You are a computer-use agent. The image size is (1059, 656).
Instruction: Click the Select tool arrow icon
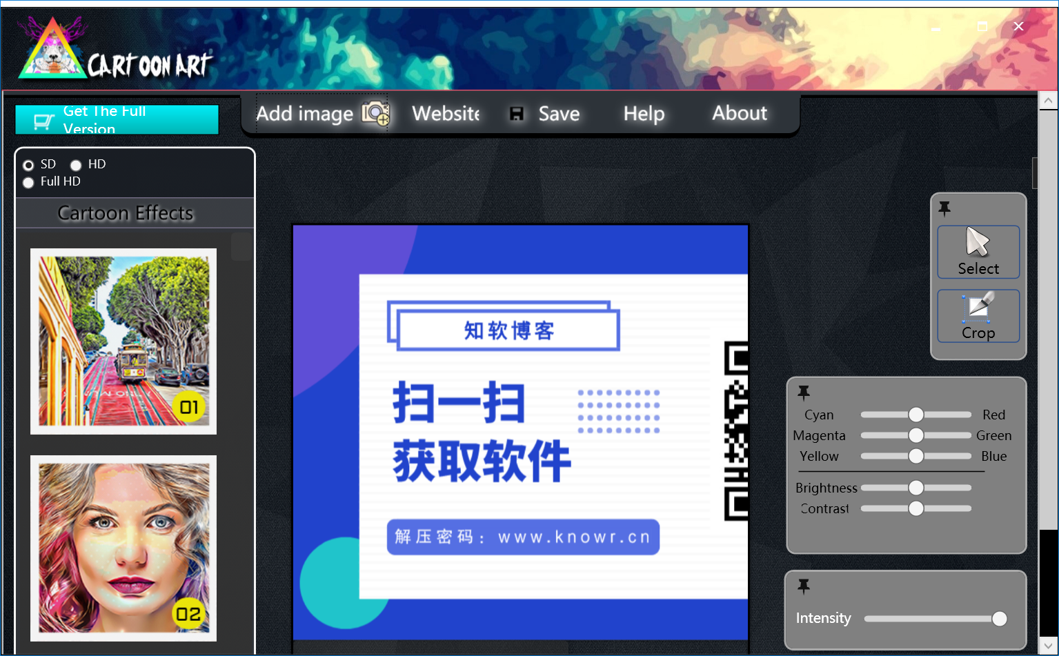978,242
